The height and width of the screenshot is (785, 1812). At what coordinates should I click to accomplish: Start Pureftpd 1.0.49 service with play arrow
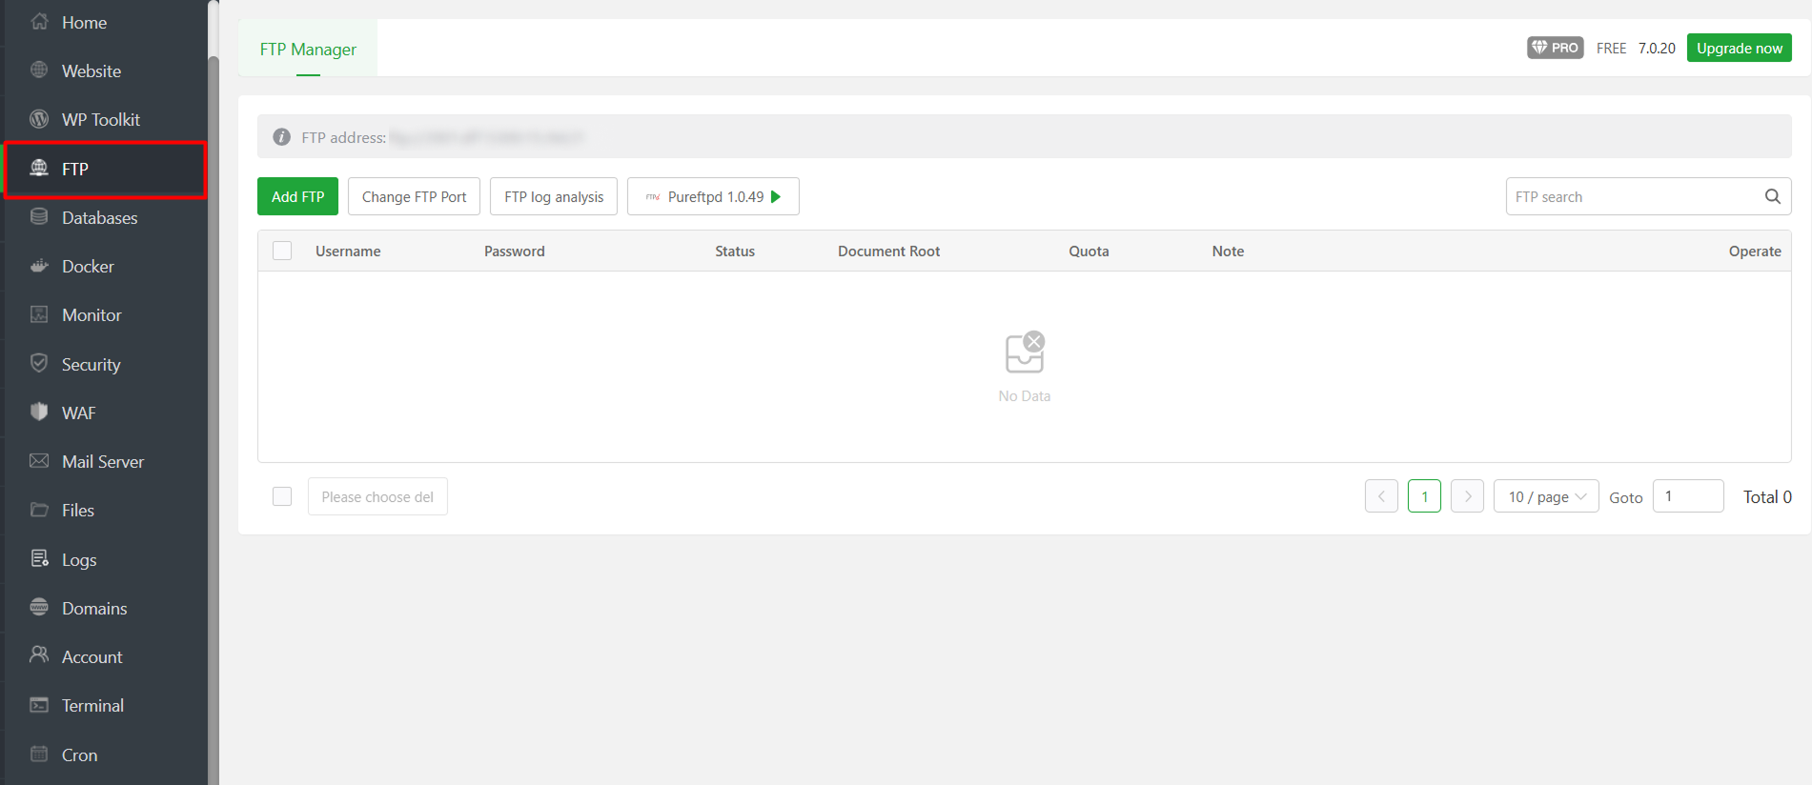click(776, 196)
